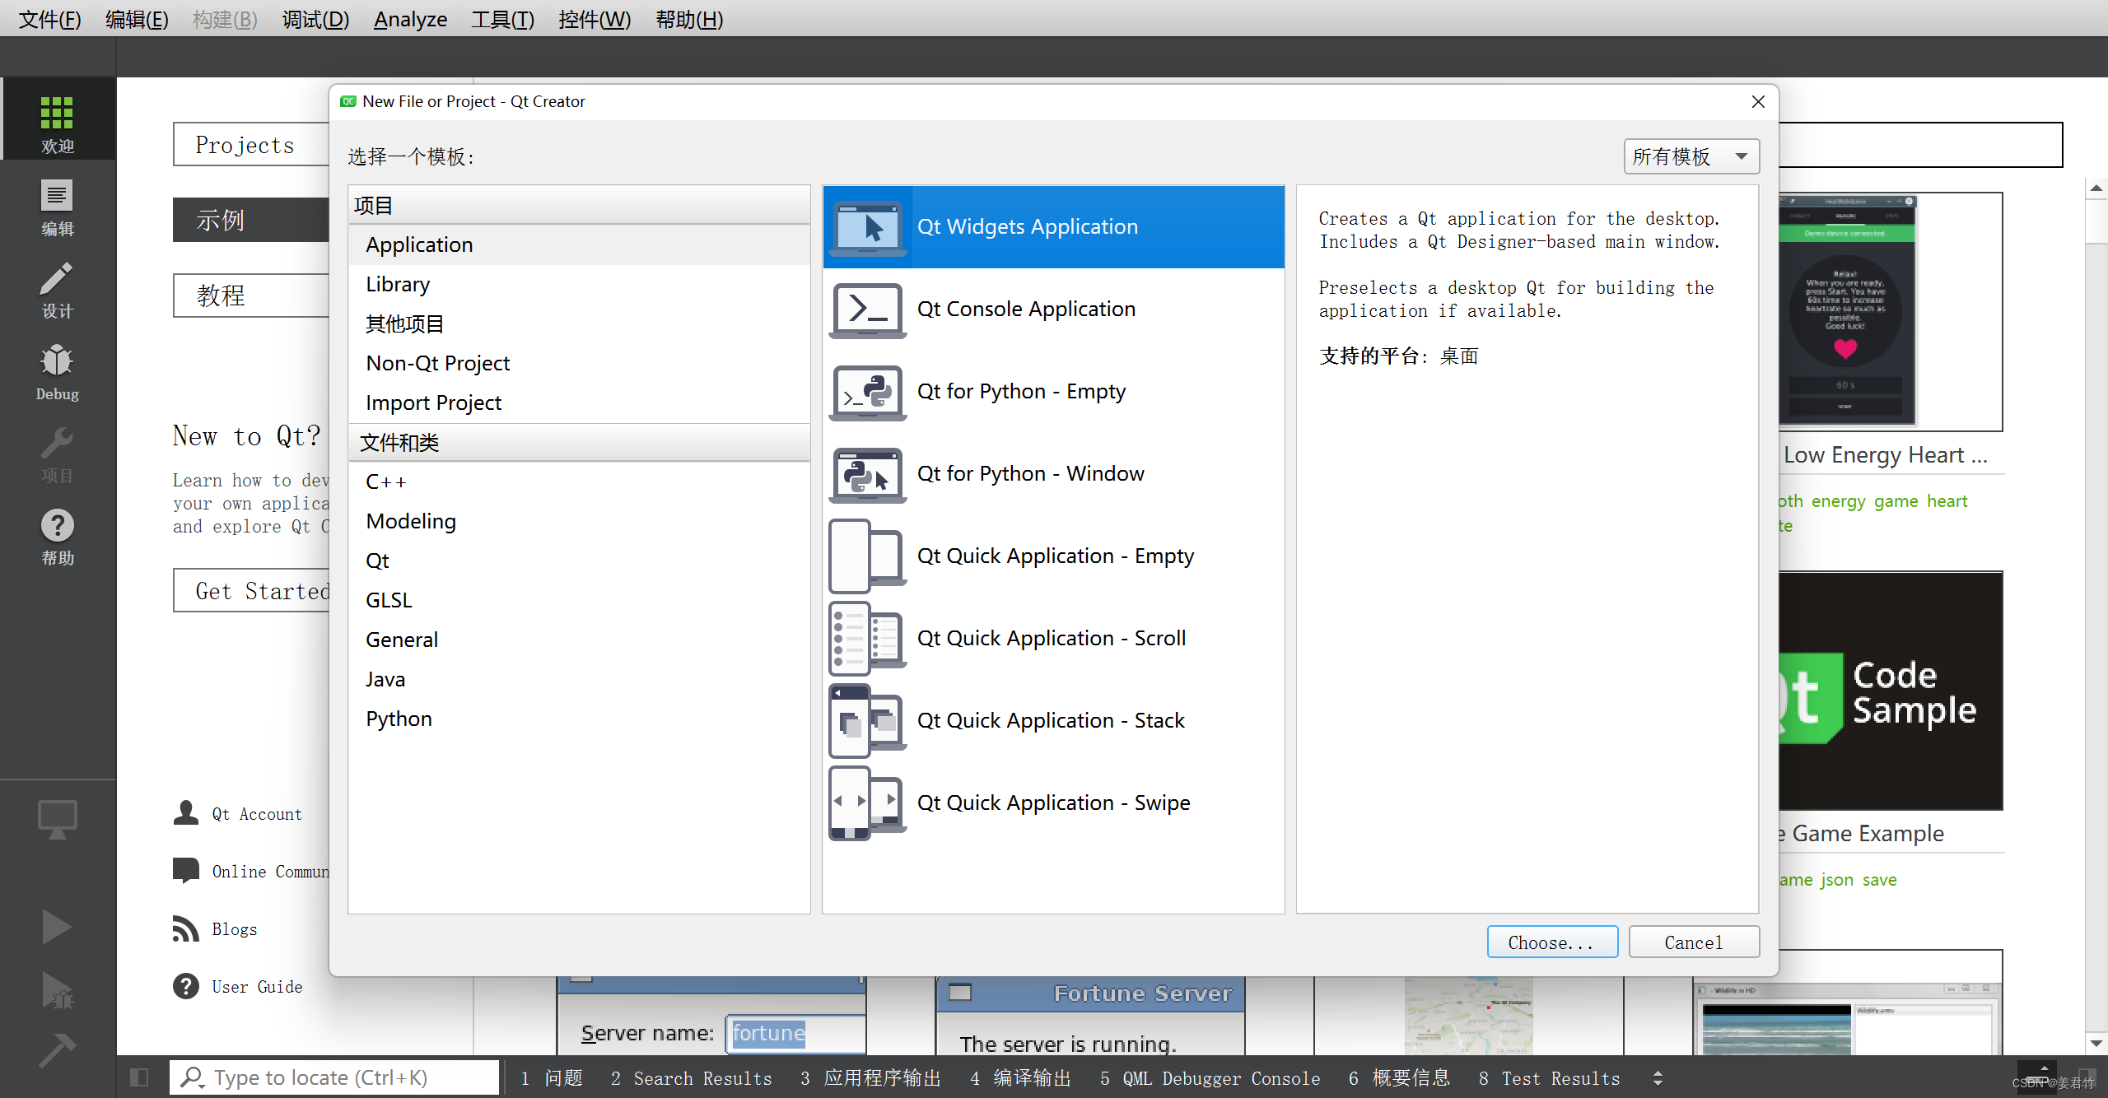Image resolution: width=2108 pixels, height=1098 pixels.
Task: Expand the 所有模板 templates dropdown
Action: pyautogui.click(x=1688, y=155)
